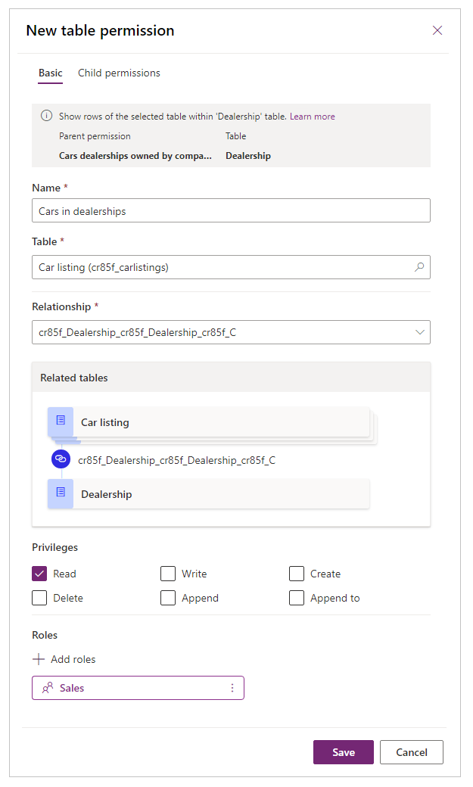Open the Child permissions tab
This screenshot has width=473, height=787.
(x=119, y=73)
